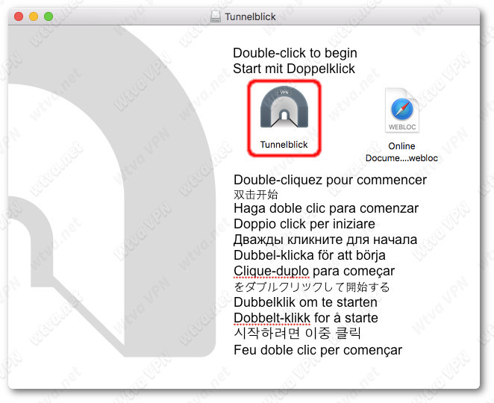The image size is (494, 403).
Task: Click the 'Tunnelblick' window title text
Action: coord(250,16)
